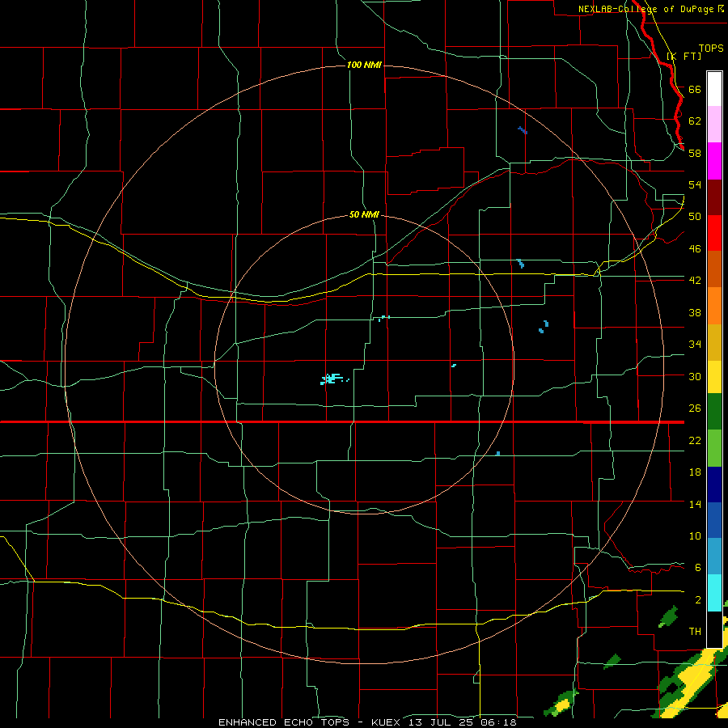Select the bright red swatch between 50 and 46
Viewport: 728px width, 728px height.
click(714, 233)
